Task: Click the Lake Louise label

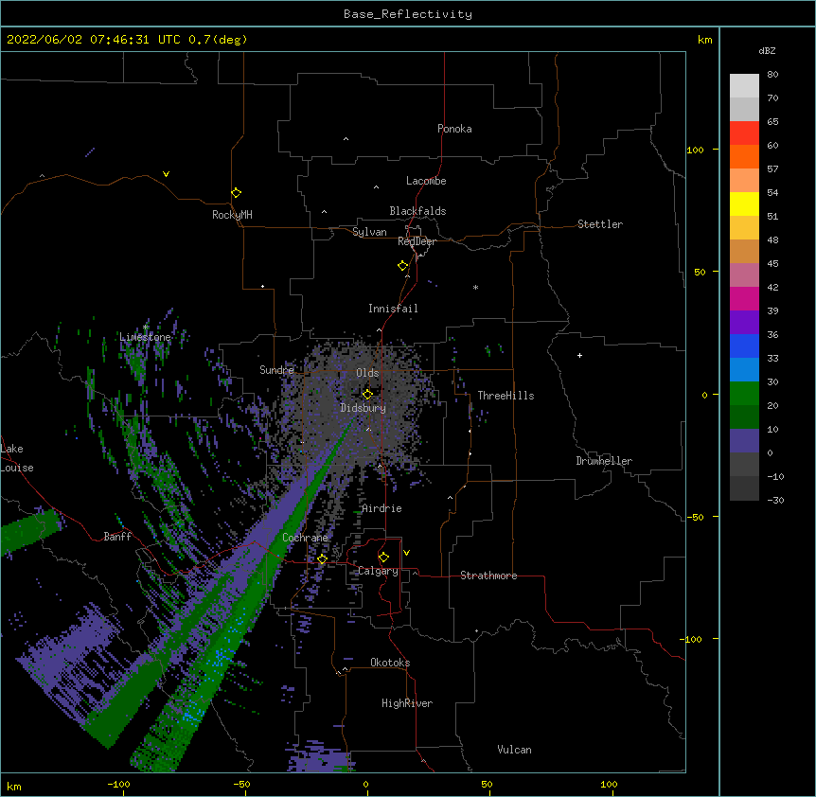Action: pyautogui.click(x=17, y=458)
